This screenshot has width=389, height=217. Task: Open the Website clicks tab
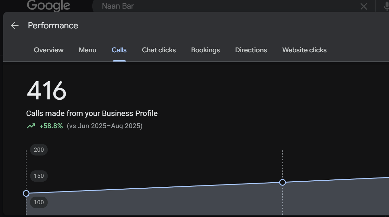point(304,50)
